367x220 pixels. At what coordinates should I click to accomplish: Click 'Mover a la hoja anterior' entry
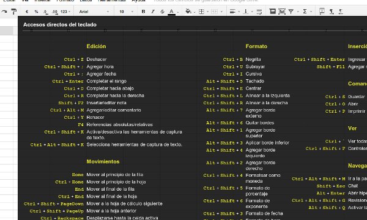111,211
